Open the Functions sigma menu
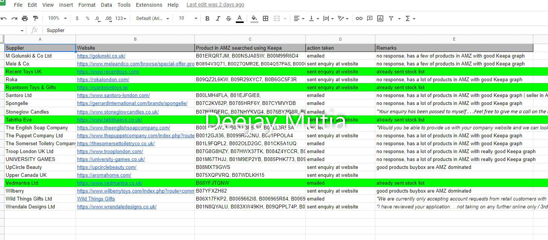This screenshot has height=240, width=548. tap(410, 18)
